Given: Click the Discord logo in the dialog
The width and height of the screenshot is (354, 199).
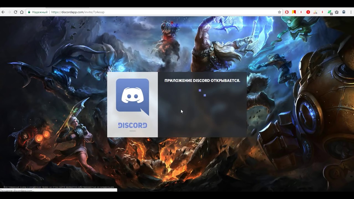Looking at the screenshot, I should coord(132,97).
